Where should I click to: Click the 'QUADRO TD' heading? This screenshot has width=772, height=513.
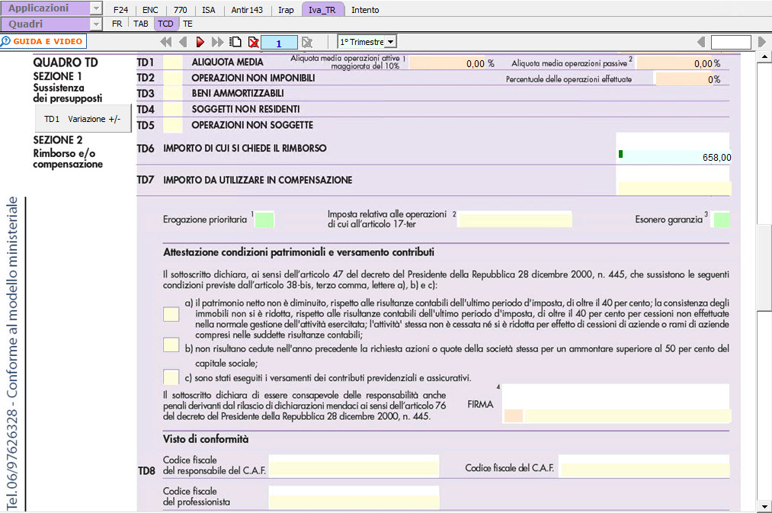[x=66, y=63]
